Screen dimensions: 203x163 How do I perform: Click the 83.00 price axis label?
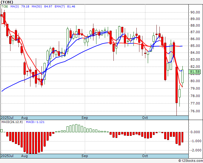(x=195, y=59)
